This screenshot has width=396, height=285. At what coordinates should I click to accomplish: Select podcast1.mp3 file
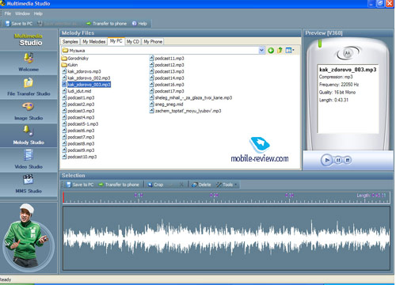click(x=78, y=97)
